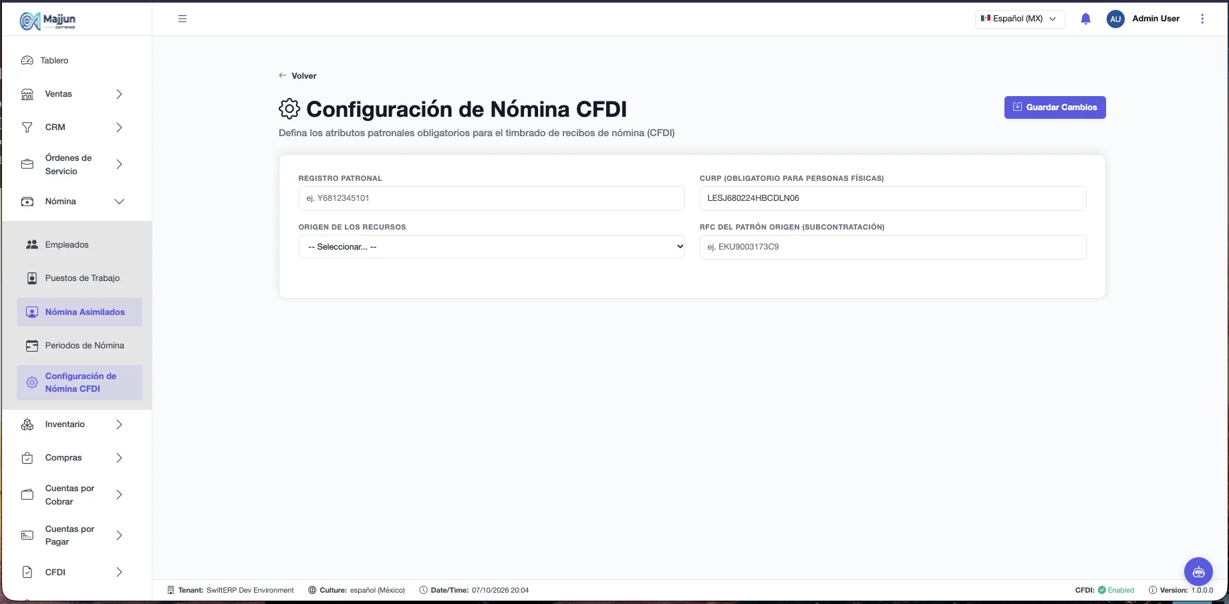Viewport: 1229px width, 604px height.
Task: Click the Puestos de Trabajo badge icon
Action: (32, 278)
